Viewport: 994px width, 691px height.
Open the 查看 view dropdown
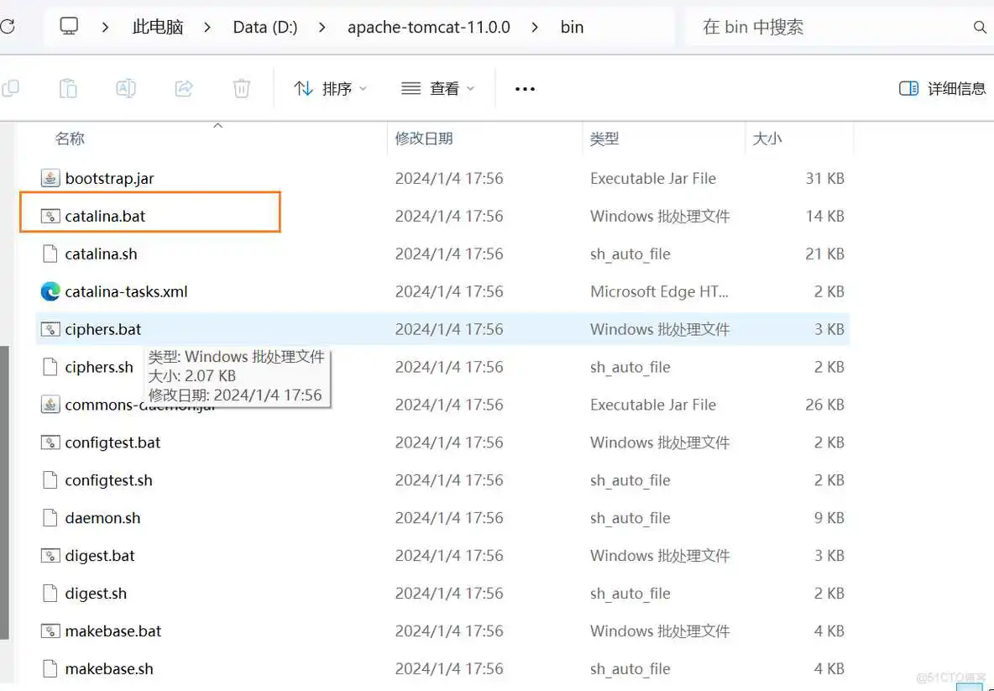(x=437, y=87)
